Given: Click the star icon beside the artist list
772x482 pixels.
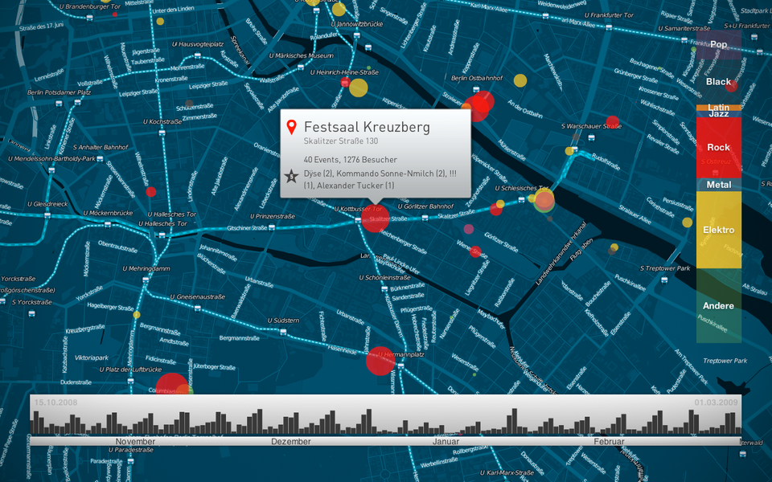Looking at the screenshot, I should [x=293, y=174].
